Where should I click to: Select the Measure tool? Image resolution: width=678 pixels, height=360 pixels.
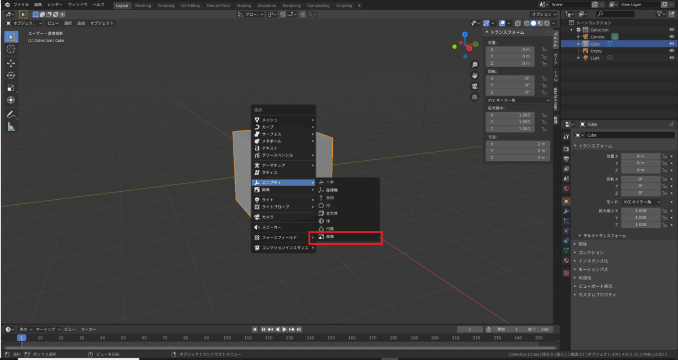pyautogui.click(x=11, y=127)
